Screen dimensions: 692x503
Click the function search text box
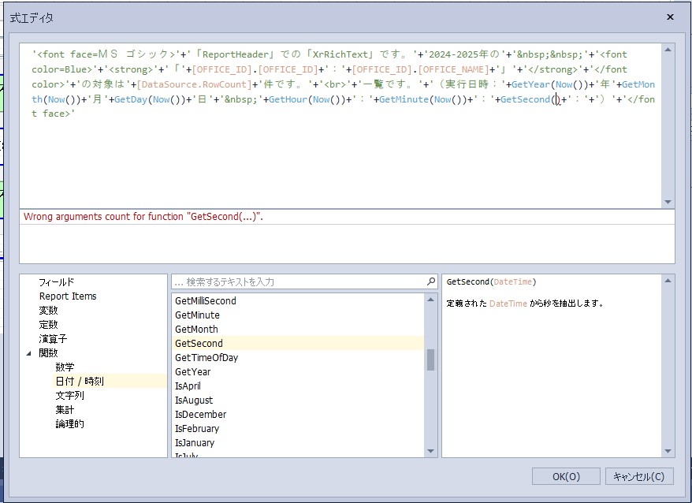299,281
